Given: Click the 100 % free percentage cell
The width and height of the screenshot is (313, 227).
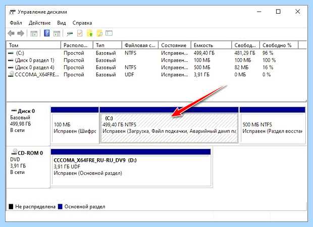Looking at the screenshot, I should 269,60.
